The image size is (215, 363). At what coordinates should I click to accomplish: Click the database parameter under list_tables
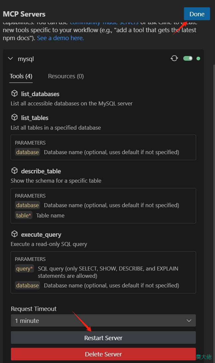(x=27, y=152)
